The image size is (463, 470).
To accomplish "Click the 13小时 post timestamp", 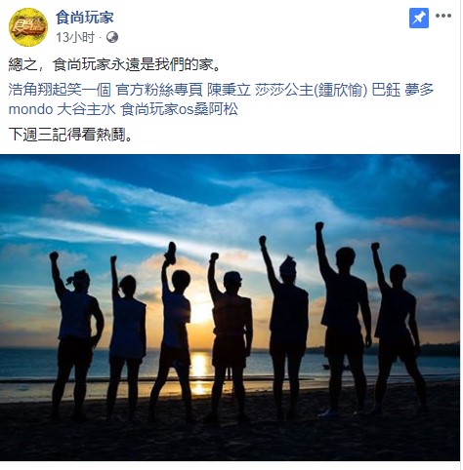I will coord(75,37).
